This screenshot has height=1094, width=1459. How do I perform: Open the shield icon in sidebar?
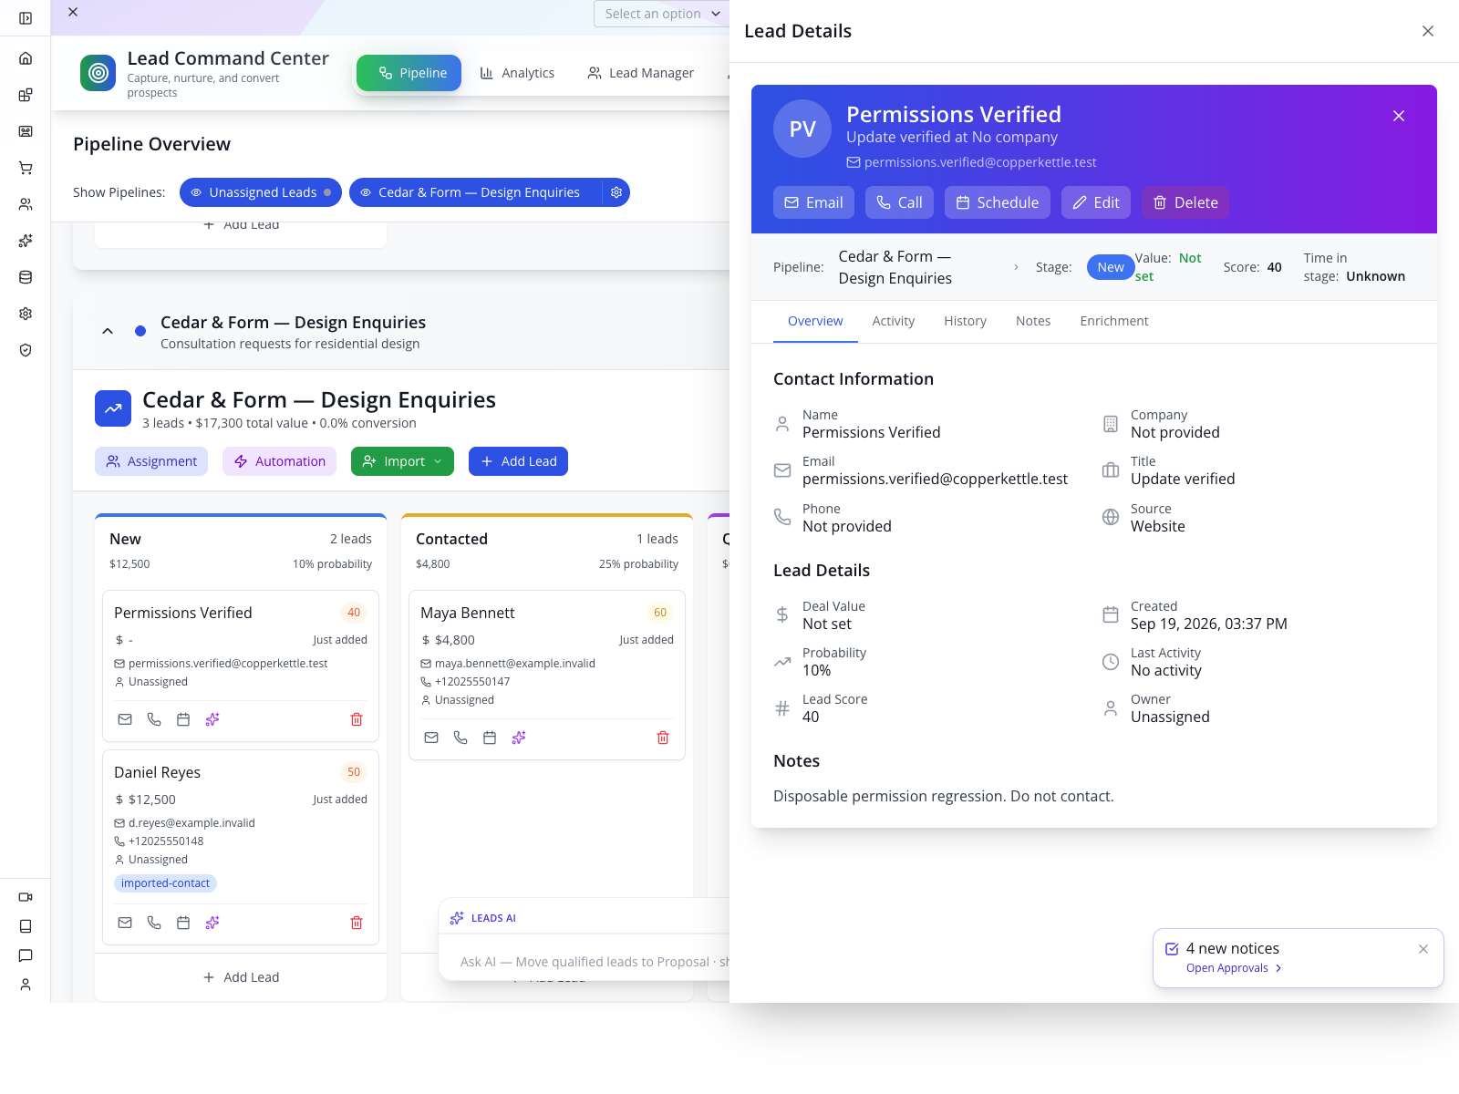26,350
